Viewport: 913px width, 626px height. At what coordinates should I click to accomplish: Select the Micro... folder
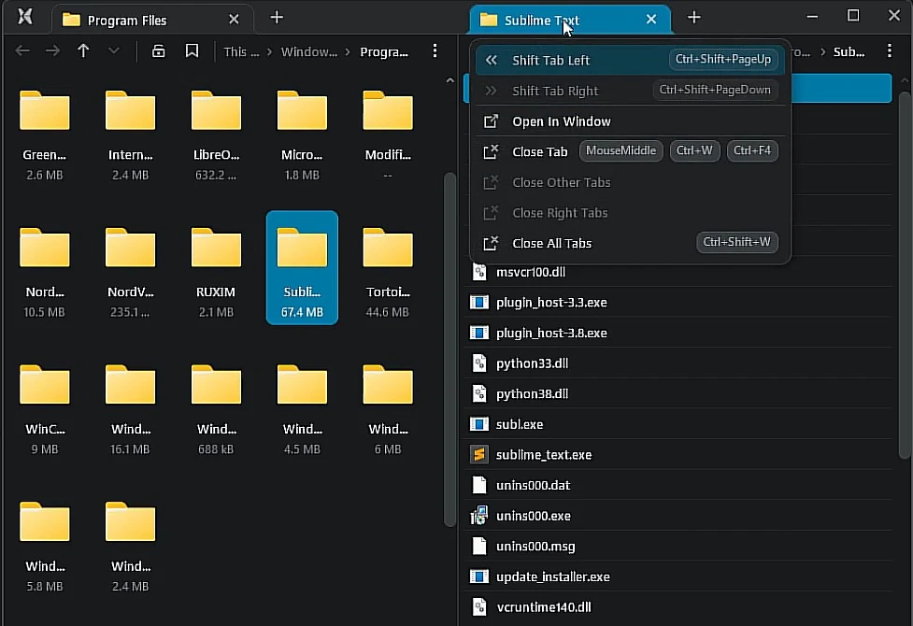[x=302, y=131]
